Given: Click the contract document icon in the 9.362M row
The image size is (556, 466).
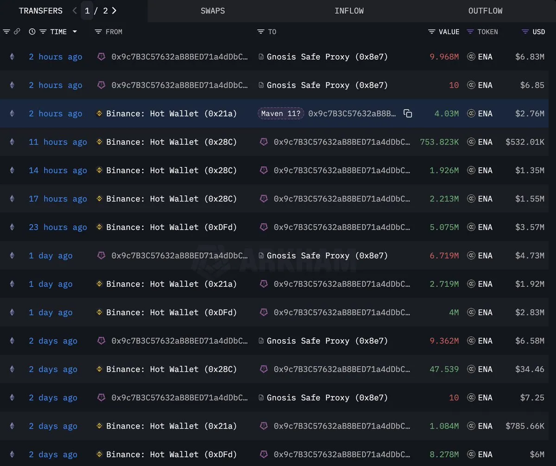Looking at the screenshot, I should [x=261, y=341].
